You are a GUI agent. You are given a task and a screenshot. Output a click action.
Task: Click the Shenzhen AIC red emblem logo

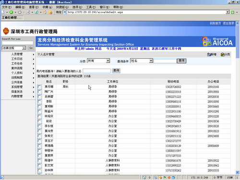coord(6,31)
